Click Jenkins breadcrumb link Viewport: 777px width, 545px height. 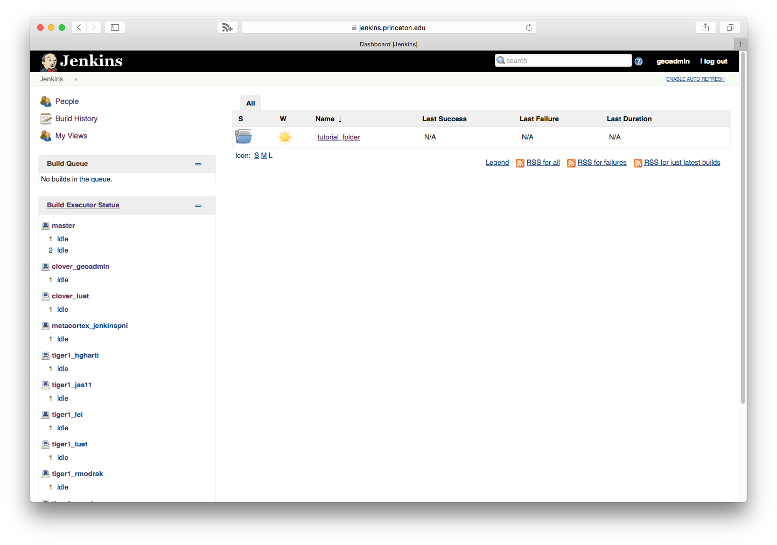(x=51, y=79)
